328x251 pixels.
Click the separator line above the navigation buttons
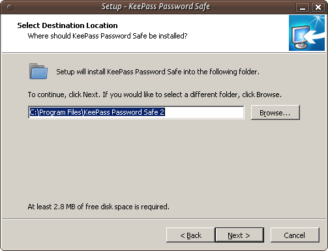164,219
